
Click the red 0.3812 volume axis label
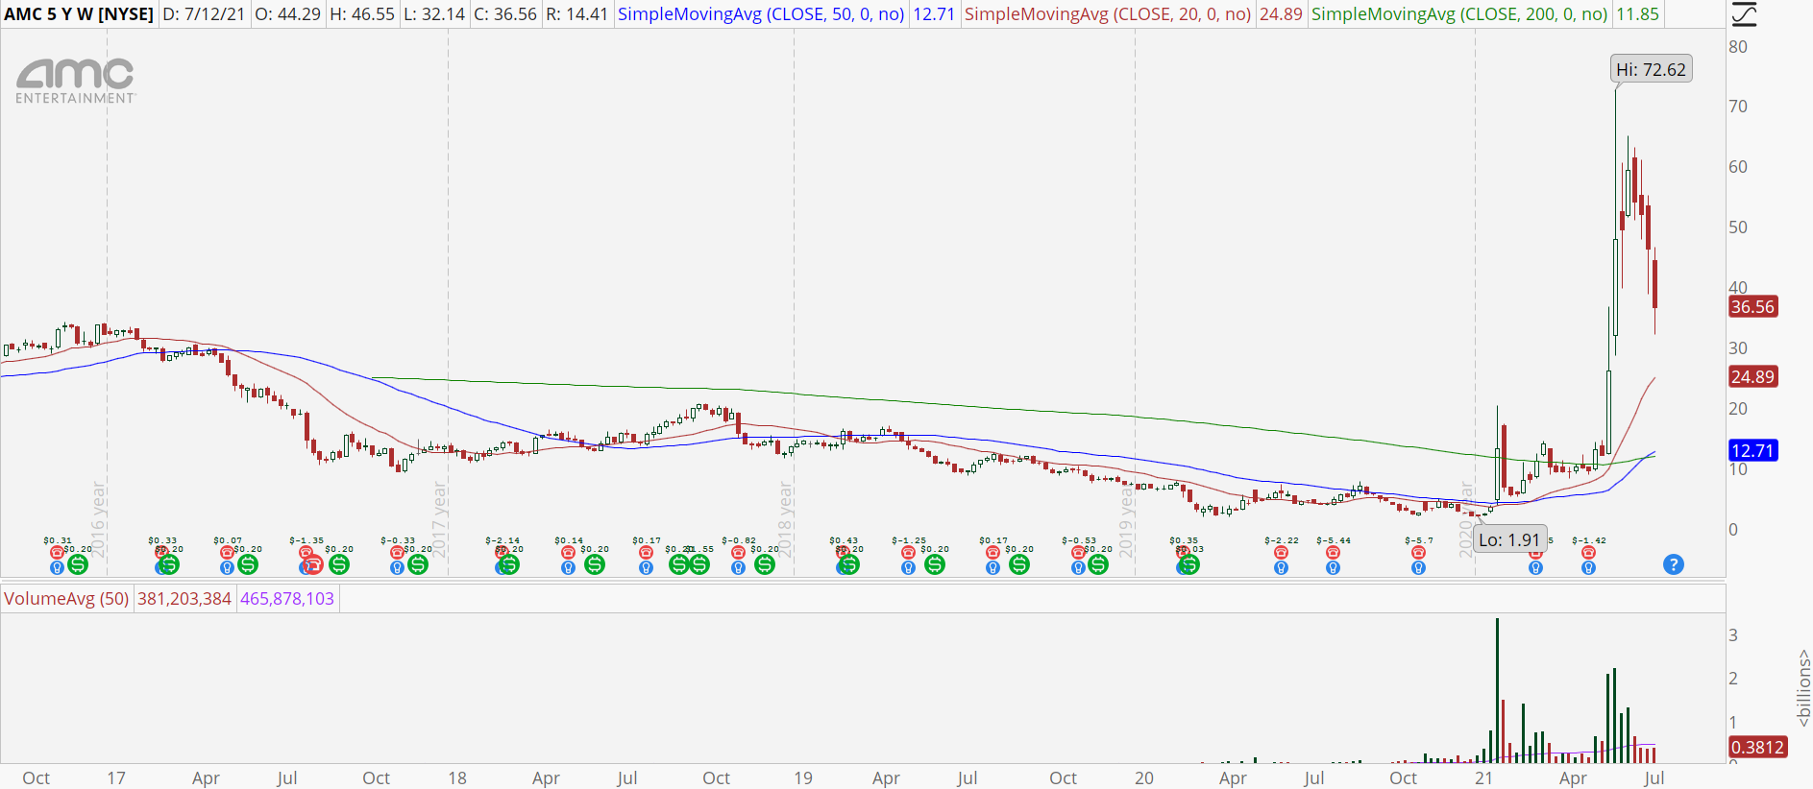coord(1757,747)
